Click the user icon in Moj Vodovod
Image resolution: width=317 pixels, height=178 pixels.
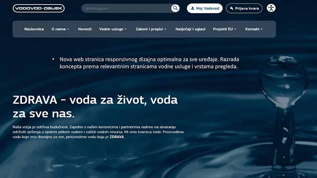point(192,8)
